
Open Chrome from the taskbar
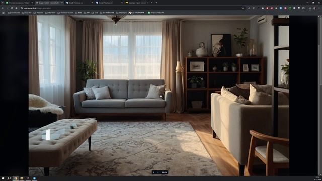tap(16, 178)
